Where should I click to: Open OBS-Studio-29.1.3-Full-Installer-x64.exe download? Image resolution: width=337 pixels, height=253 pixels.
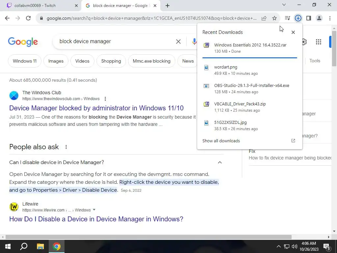pyautogui.click(x=250, y=89)
